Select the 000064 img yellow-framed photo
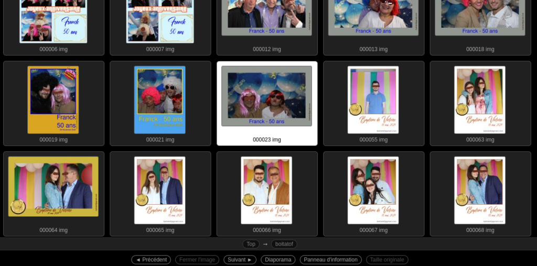The height and width of the screenshot is (266, 537). click(53, 186)
